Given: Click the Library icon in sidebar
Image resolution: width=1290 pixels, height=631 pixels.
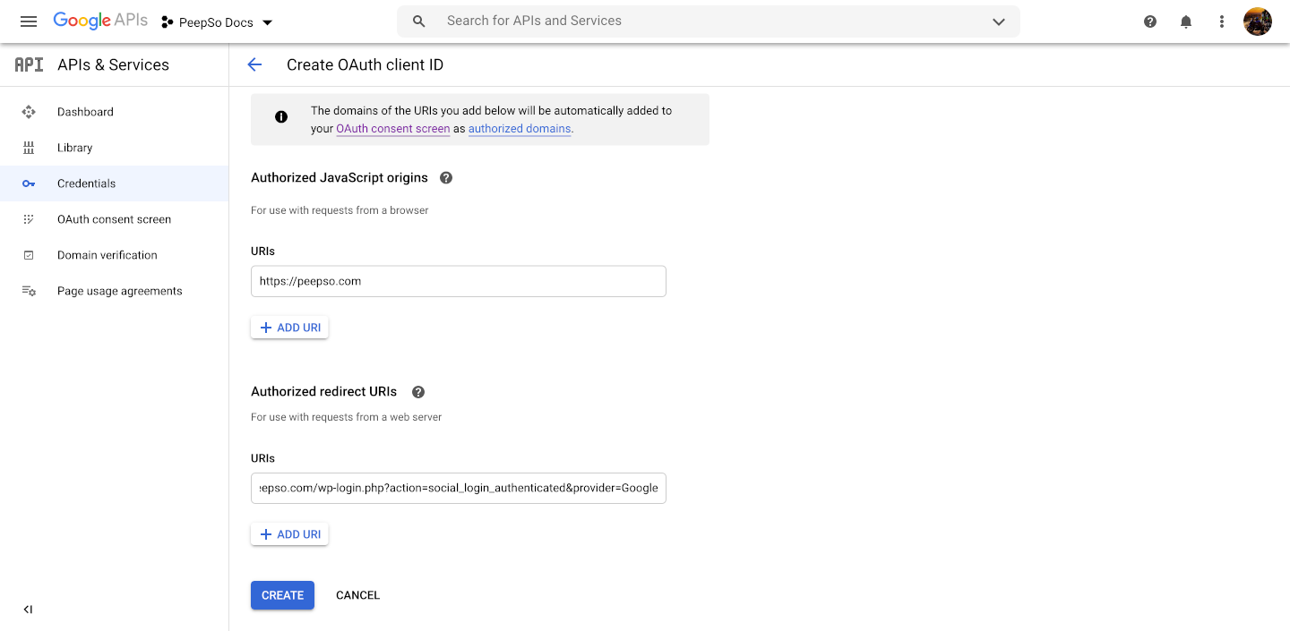Looking at the screenshot, I should [29, 148].
